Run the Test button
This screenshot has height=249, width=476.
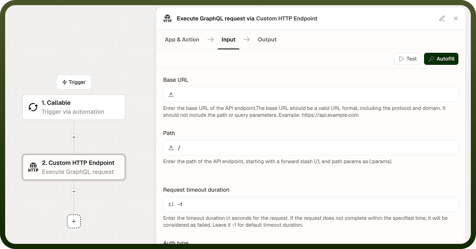pos(407,59)
